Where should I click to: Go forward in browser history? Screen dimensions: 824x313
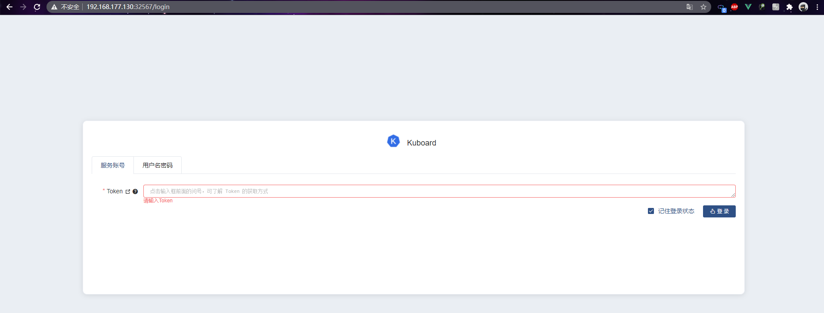click(23, 7)
